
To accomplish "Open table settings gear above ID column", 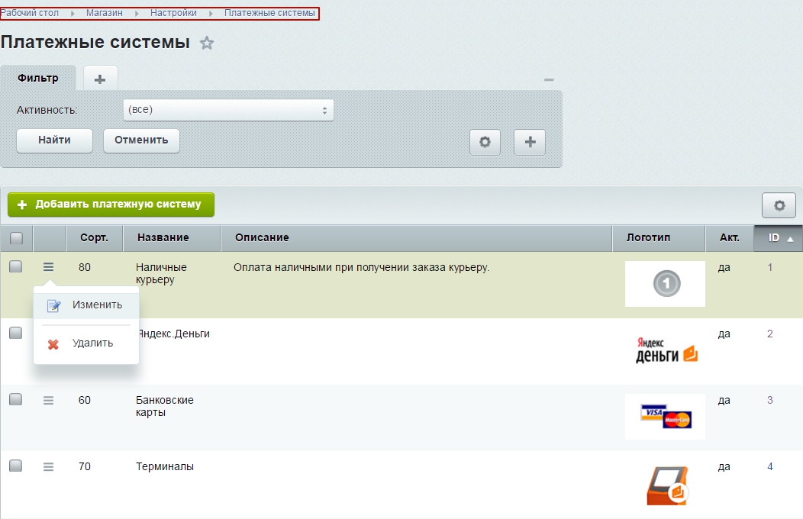I will [779, 205].
